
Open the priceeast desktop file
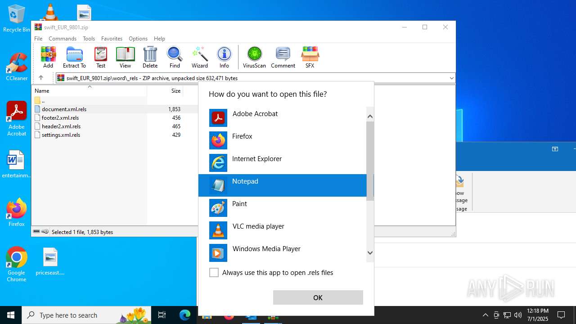pyautogui.click(x=50, y=261)
